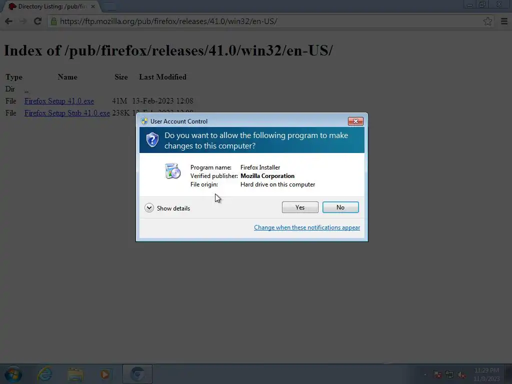Click the Action Center flag tray icon
Image resolution: width=512 pixels, height=384 pixels.
click(x=437, y=374)
